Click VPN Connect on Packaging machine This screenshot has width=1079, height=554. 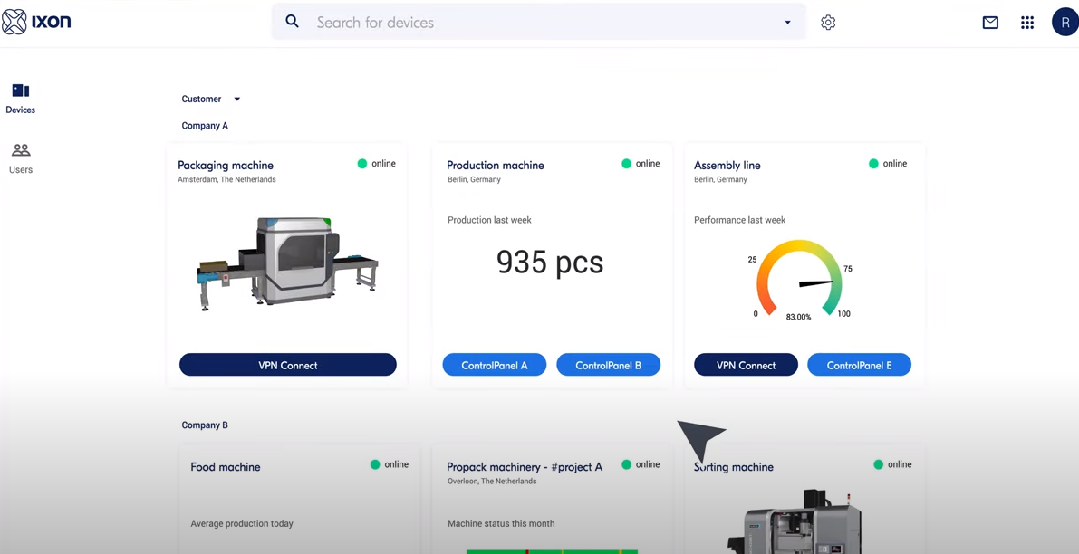pyautogui.click(x=287, y=365)
